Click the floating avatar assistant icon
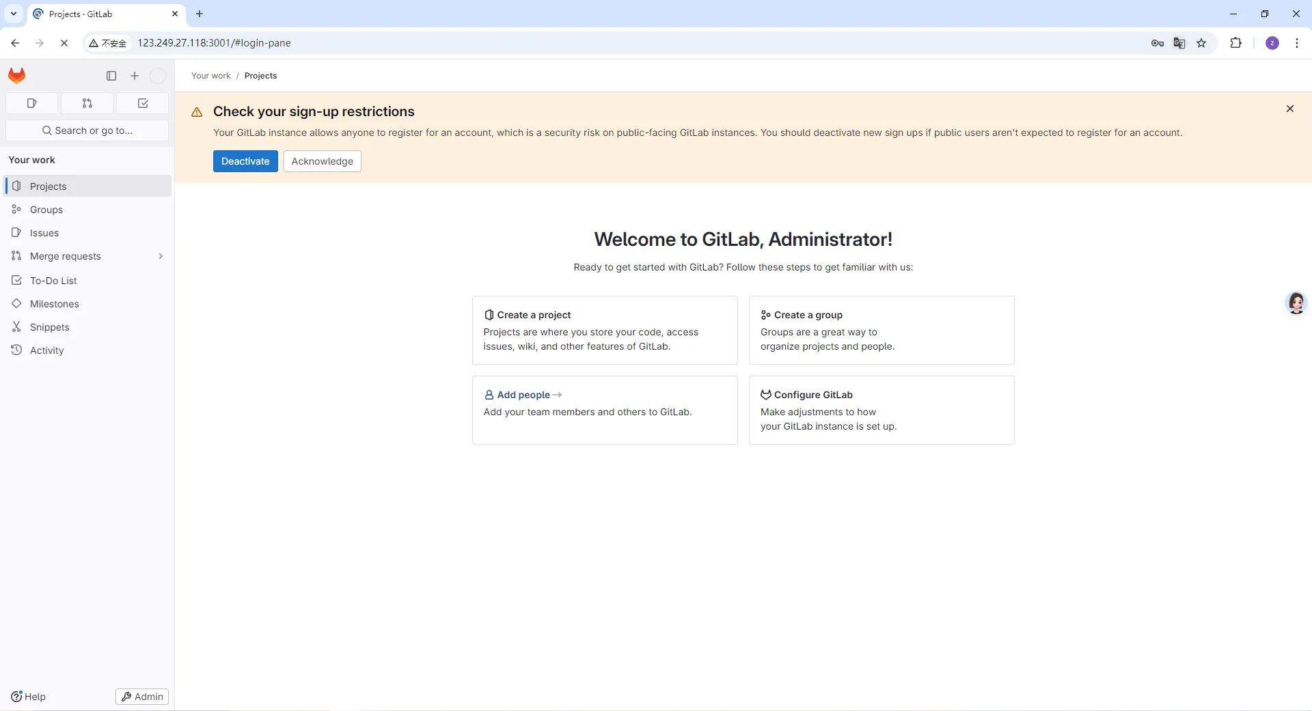This screenshot has height=711, width=1312. point(1296,303)
